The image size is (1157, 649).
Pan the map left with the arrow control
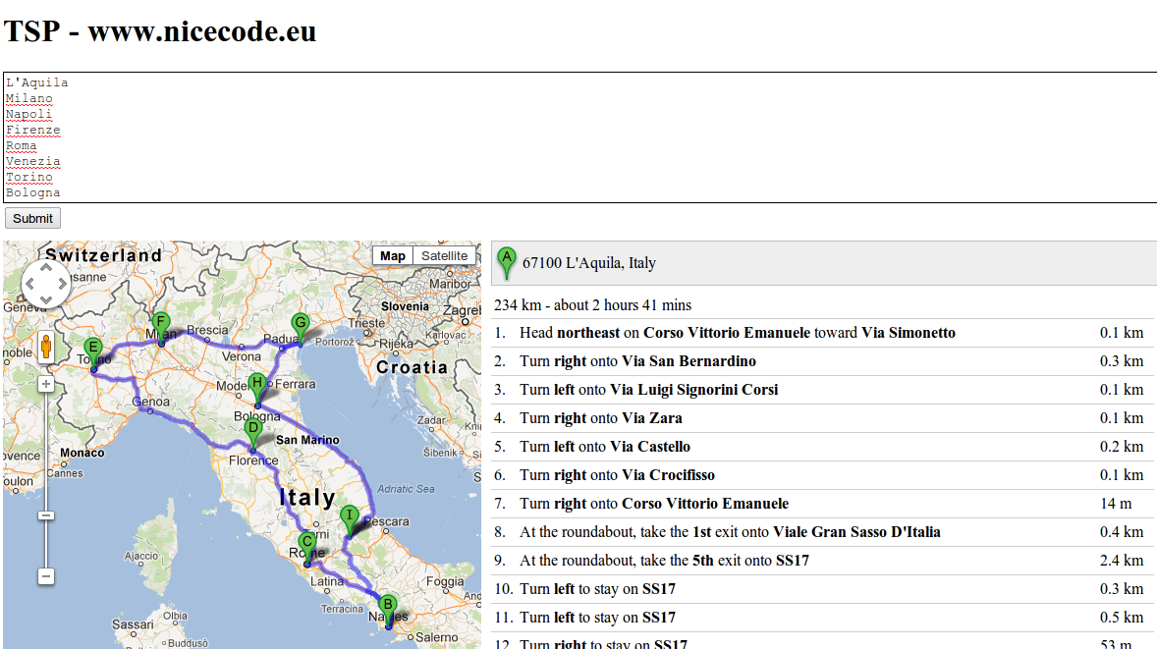[29, 283]
